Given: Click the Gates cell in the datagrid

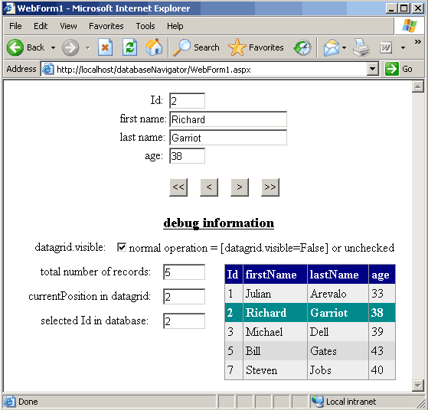Looking at the screenshot, I should (338, 351).
